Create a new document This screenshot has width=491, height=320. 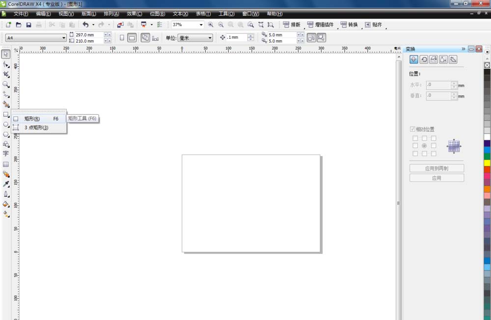coord(8,25)
